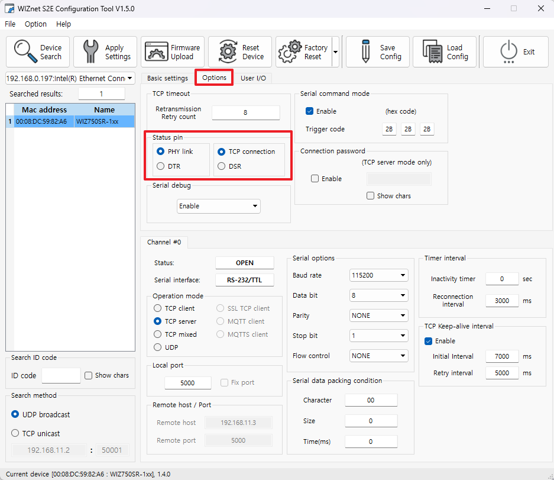Click the Mac address column header
This screenshot has width=554, height=480.
pos(44,109)
